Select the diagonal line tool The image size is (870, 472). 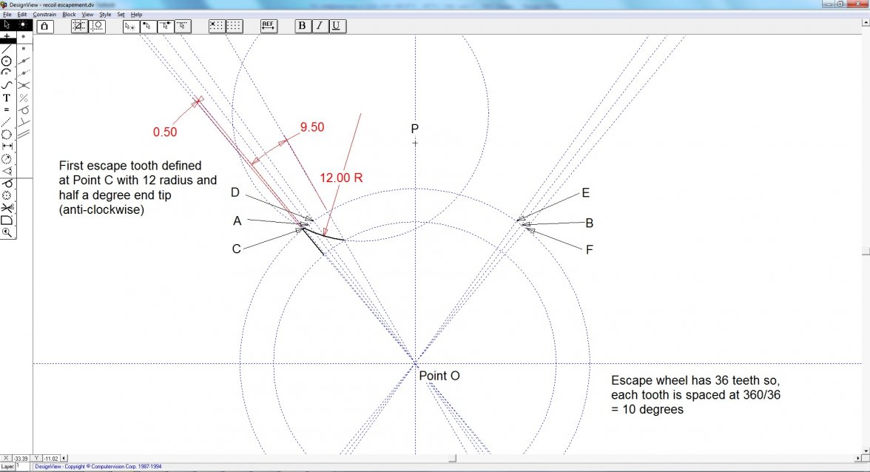tap(7, 48)
